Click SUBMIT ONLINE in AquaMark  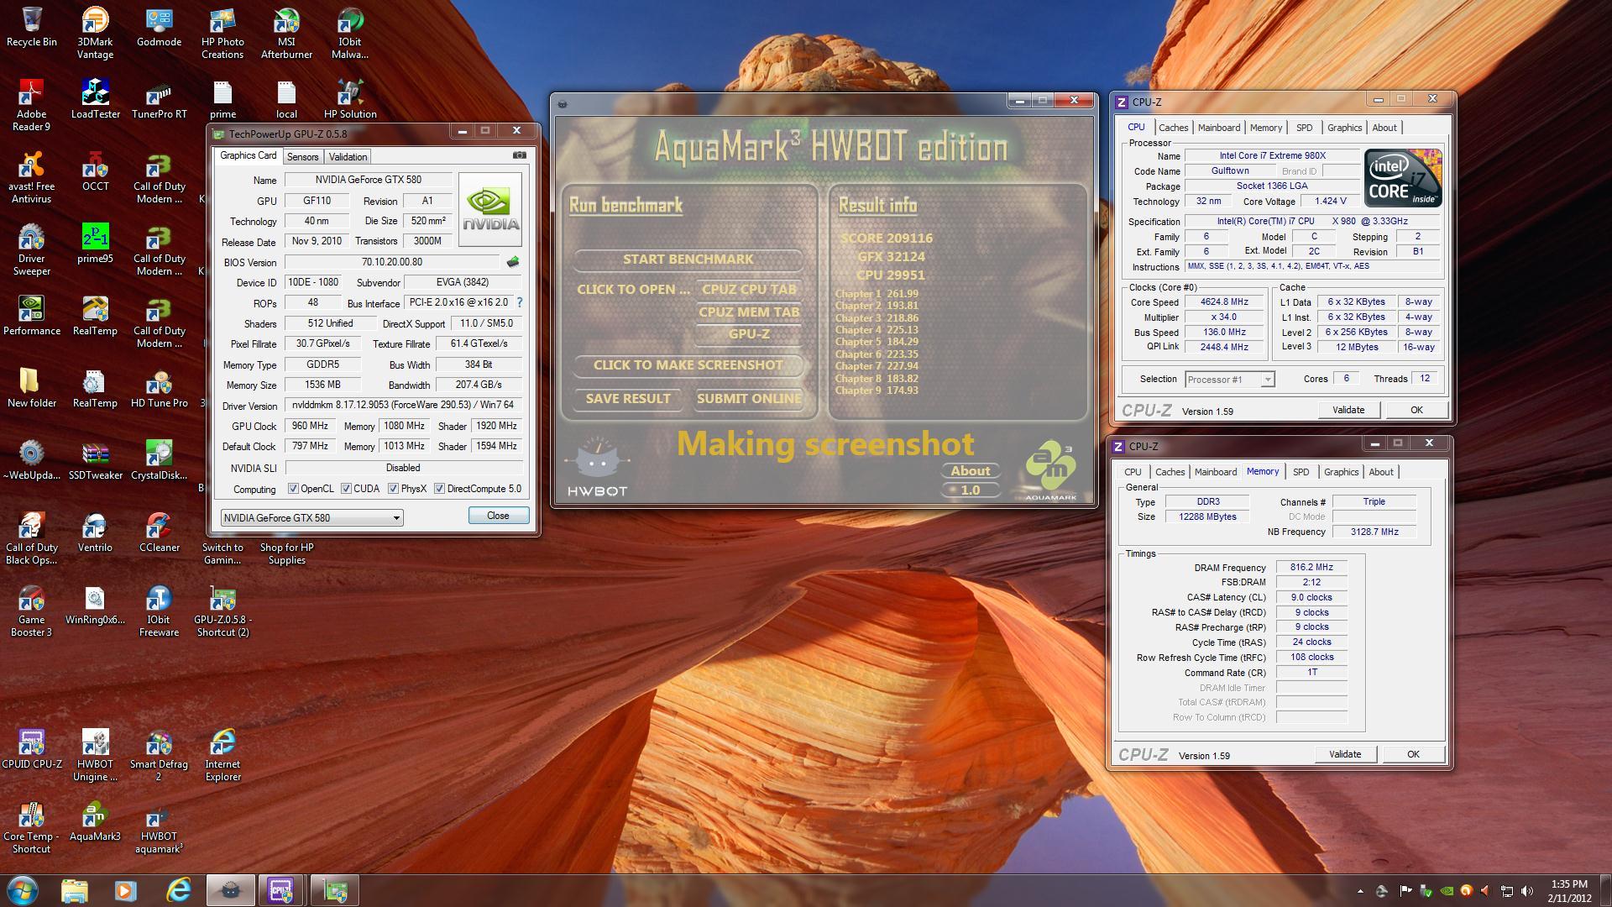pos(749,399)
